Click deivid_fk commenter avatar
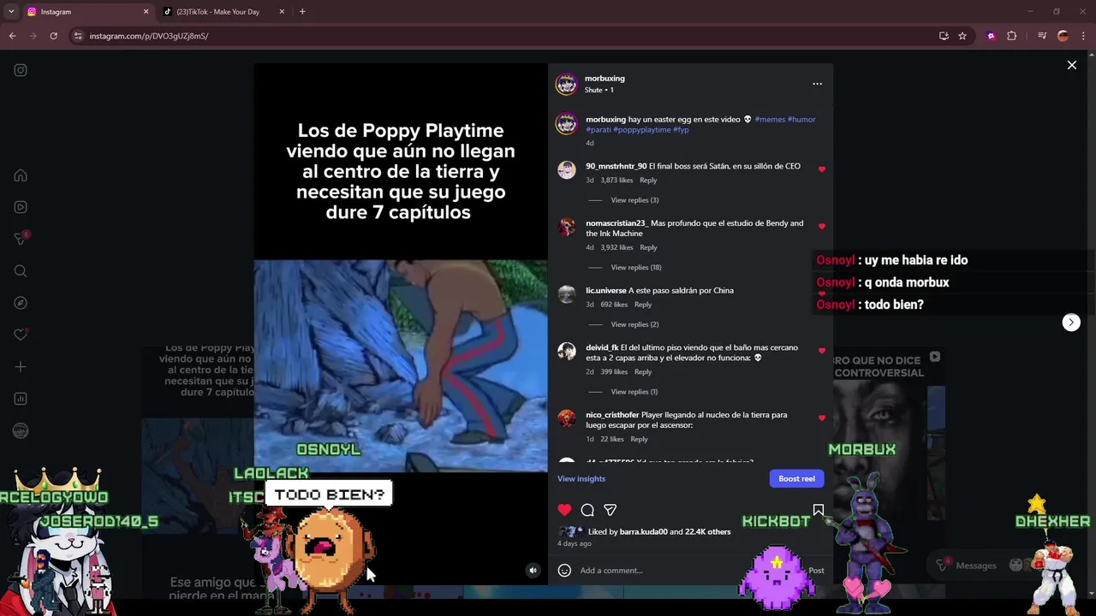1096x616 pixels. pos(567,351)
